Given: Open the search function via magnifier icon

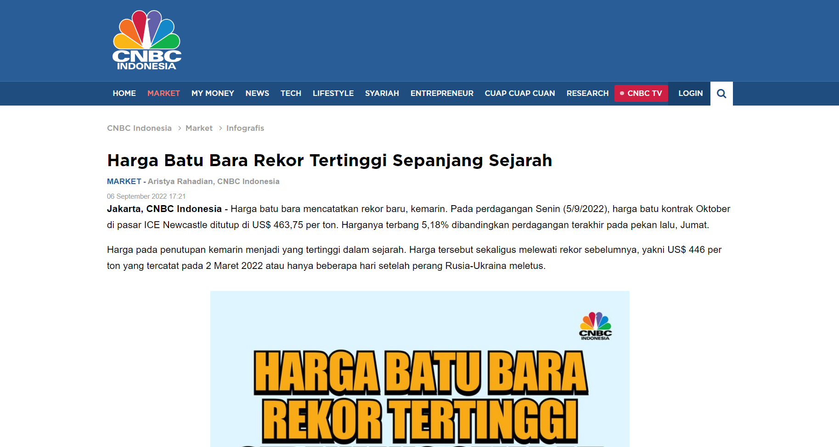Looking at the screenshot, I should [721, 93].
